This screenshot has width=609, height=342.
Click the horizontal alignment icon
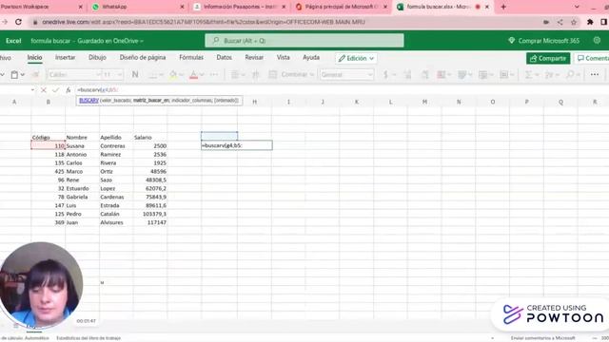tap(235, 74)
